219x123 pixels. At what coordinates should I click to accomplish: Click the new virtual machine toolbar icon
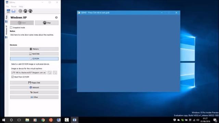tap(8, 11)
